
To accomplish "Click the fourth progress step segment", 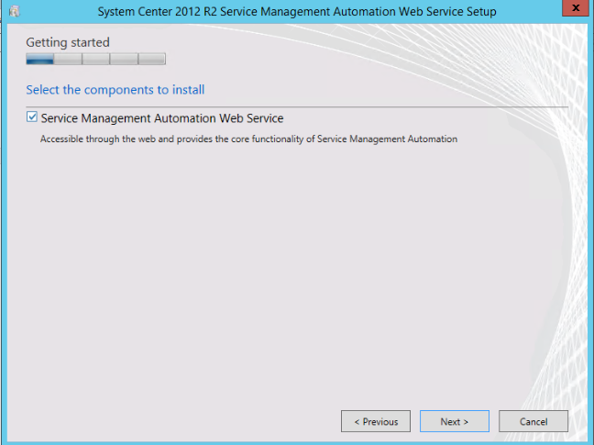I will point(124,60).
